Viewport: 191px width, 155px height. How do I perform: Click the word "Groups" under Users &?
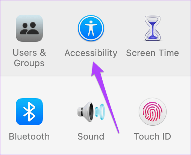(x=29, y=63)
